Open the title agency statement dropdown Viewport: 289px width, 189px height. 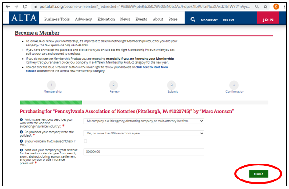[x=144, y=121]
